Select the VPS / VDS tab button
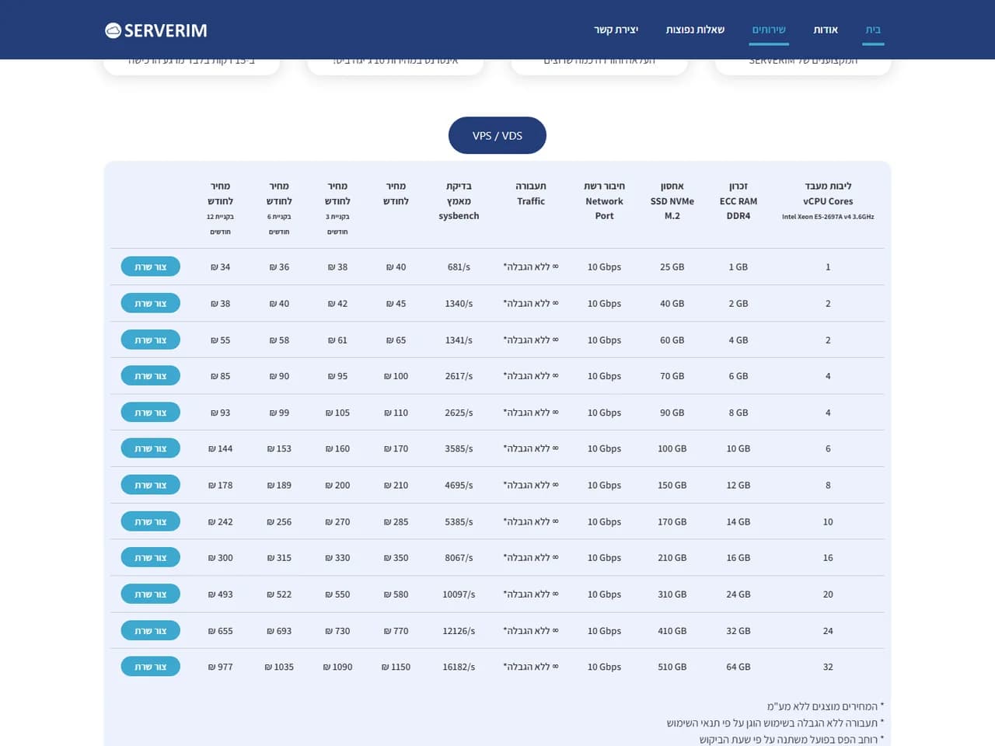 (497, 135)
